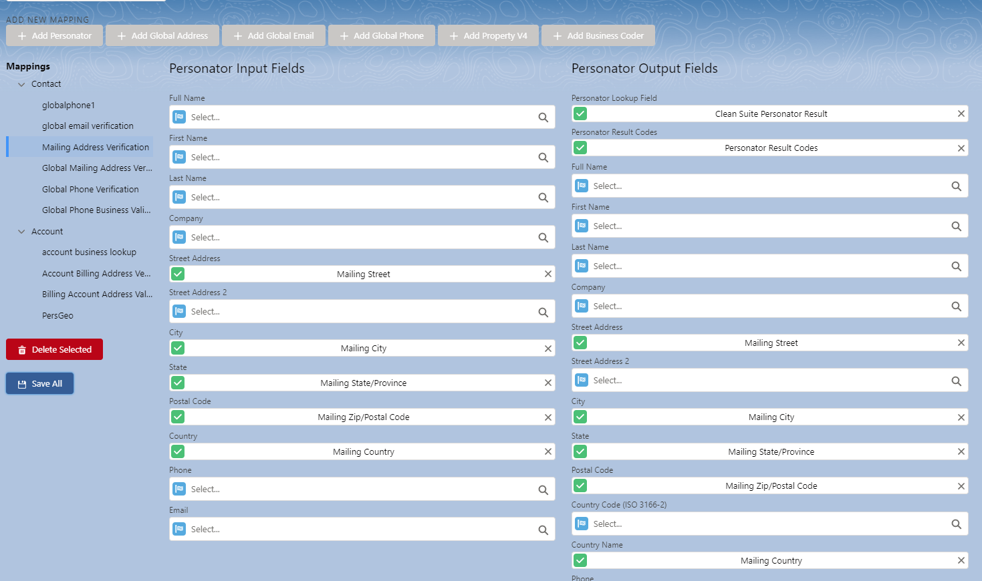Collapse the Account mappings group

pyautogui.click(x=21, y=232)
